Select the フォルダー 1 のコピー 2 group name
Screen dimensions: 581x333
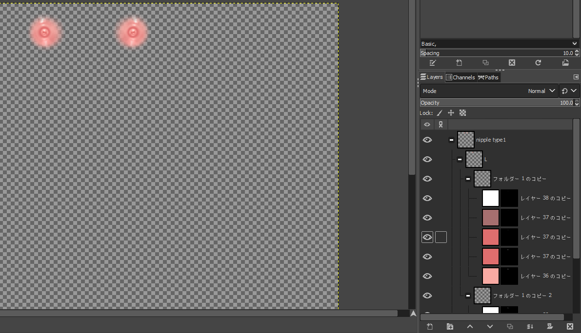[522, 296]
